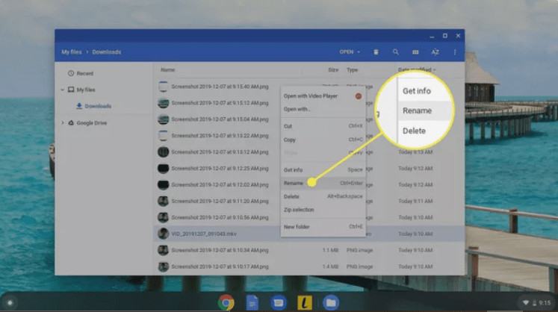Sort by the Name column header
The width and height of the screenshot is (558, 312).
coord(167,69)
